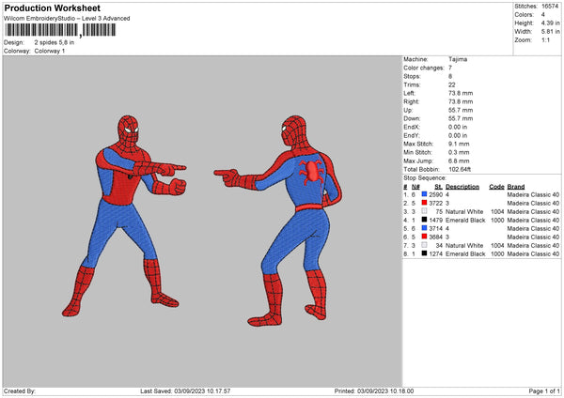Select the Up value 55.7 mm

[x=461, y=110]
